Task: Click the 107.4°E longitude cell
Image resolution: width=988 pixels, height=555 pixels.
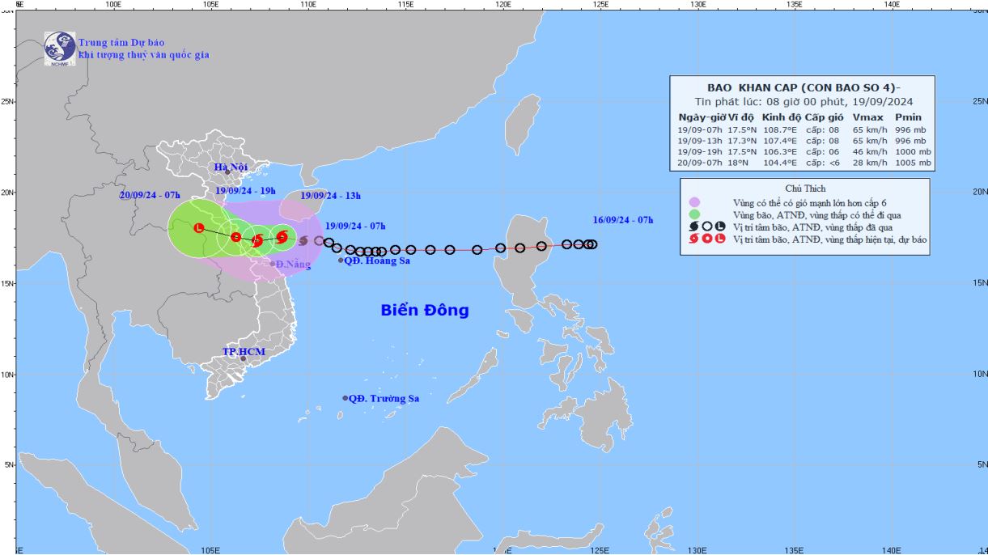Action: pos(781,141)
